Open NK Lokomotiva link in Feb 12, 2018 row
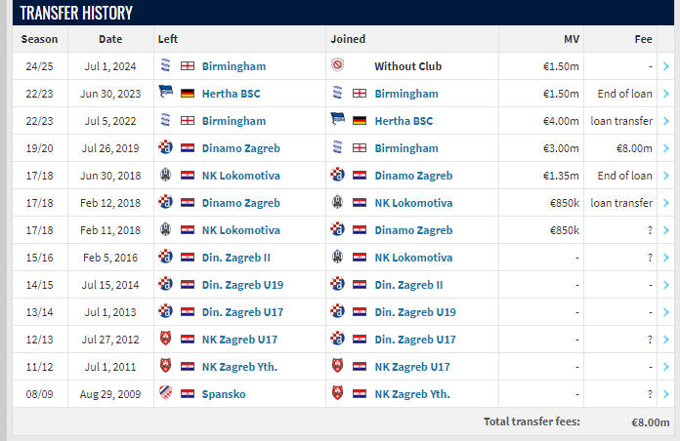680x441 pixels. click(413, 203)
